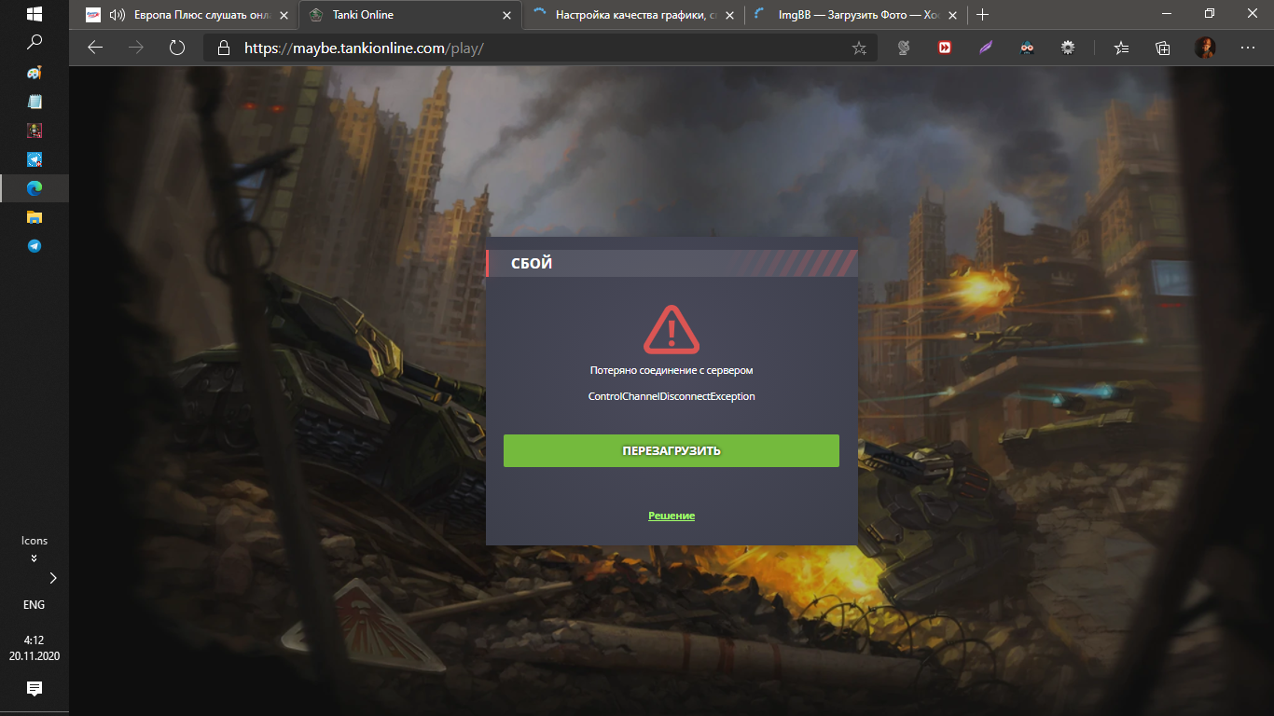Image resolution: width=1274 pixels, height=716 pixels.
Task: Close the ImgBB tab
Action: [952, 15]
